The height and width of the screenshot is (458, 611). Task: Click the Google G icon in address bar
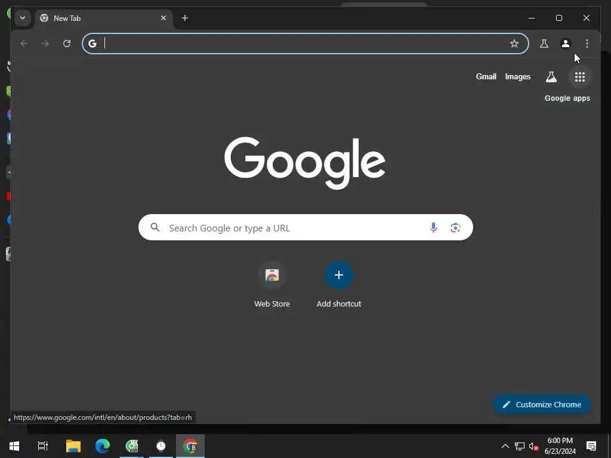[92, 43]
